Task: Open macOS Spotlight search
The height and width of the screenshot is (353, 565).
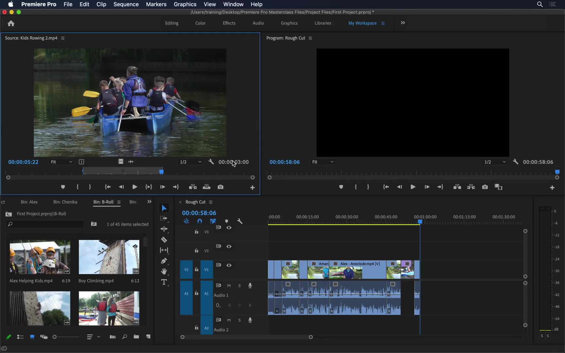Action: pyautogui.click(x=540, y=4)
